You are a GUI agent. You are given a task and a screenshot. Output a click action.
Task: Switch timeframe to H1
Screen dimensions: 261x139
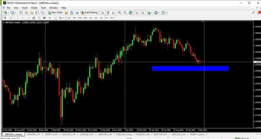[x=90, y=18]
